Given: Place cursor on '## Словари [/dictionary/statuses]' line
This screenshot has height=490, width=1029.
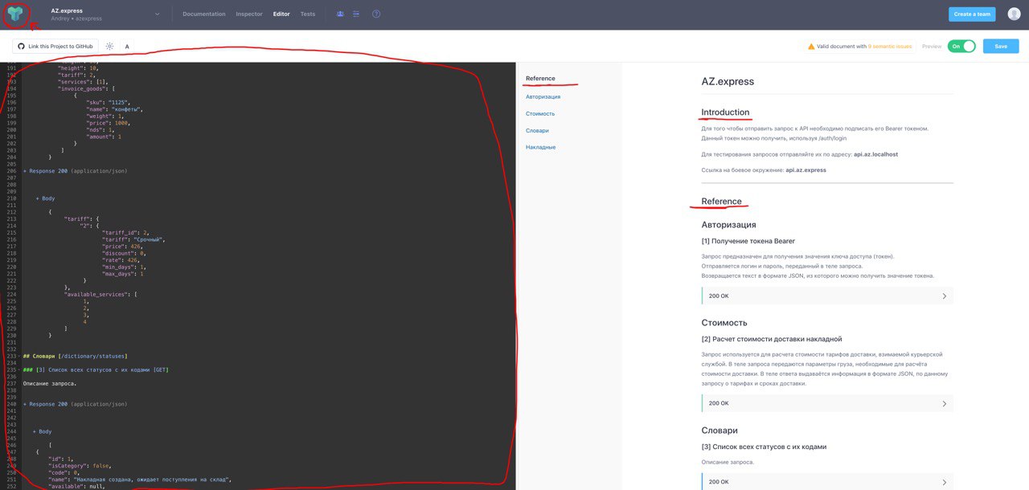Looking at the screenshot, I should point(76,356).
